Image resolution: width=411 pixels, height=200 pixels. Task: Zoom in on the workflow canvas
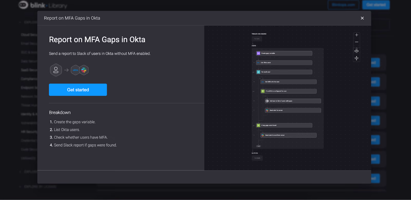pos(357,35)
